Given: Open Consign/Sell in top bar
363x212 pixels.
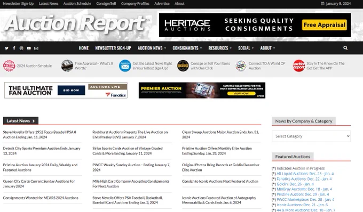Looking at the screenshot, I should point(106,4).
